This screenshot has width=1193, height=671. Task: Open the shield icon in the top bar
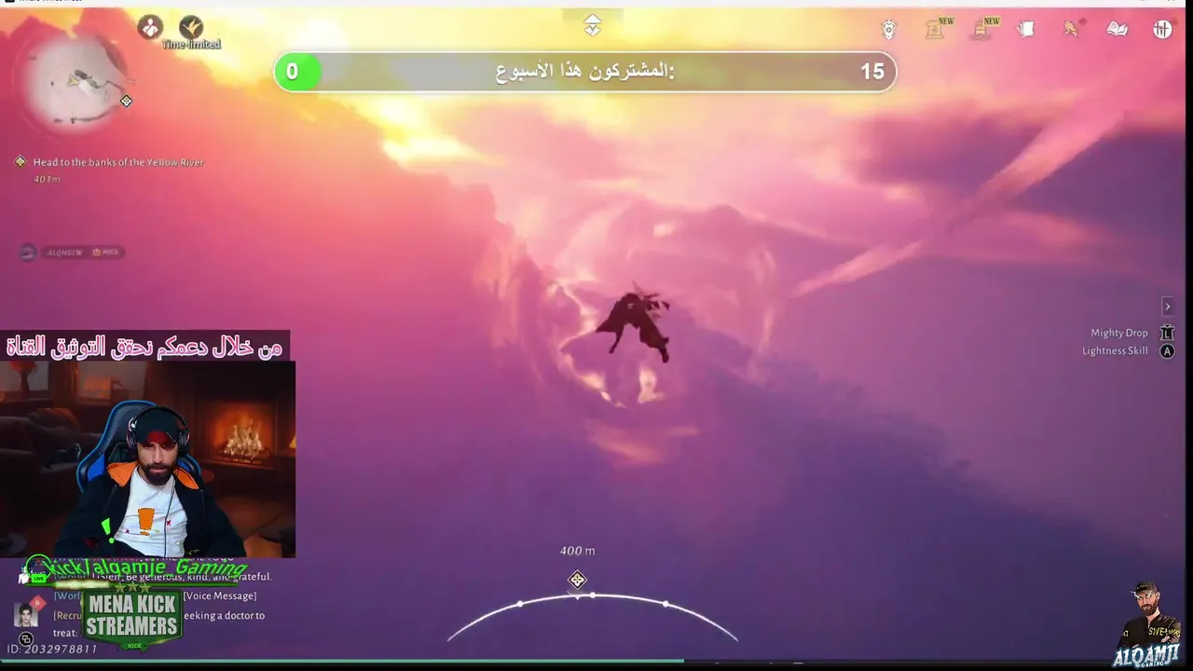pyautogui.click(x=888, y=30)
